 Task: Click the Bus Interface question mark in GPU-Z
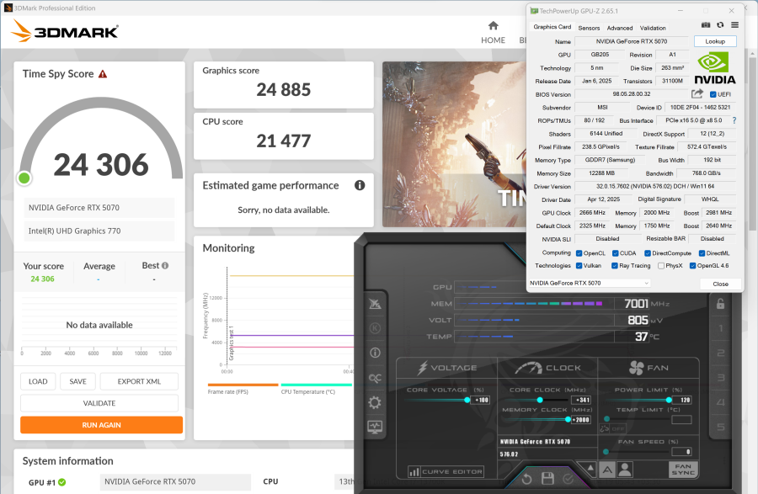734,120
